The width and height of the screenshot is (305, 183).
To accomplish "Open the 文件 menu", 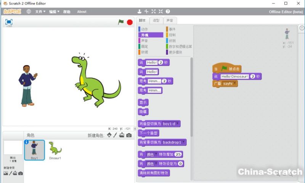I will coord(40,12).
